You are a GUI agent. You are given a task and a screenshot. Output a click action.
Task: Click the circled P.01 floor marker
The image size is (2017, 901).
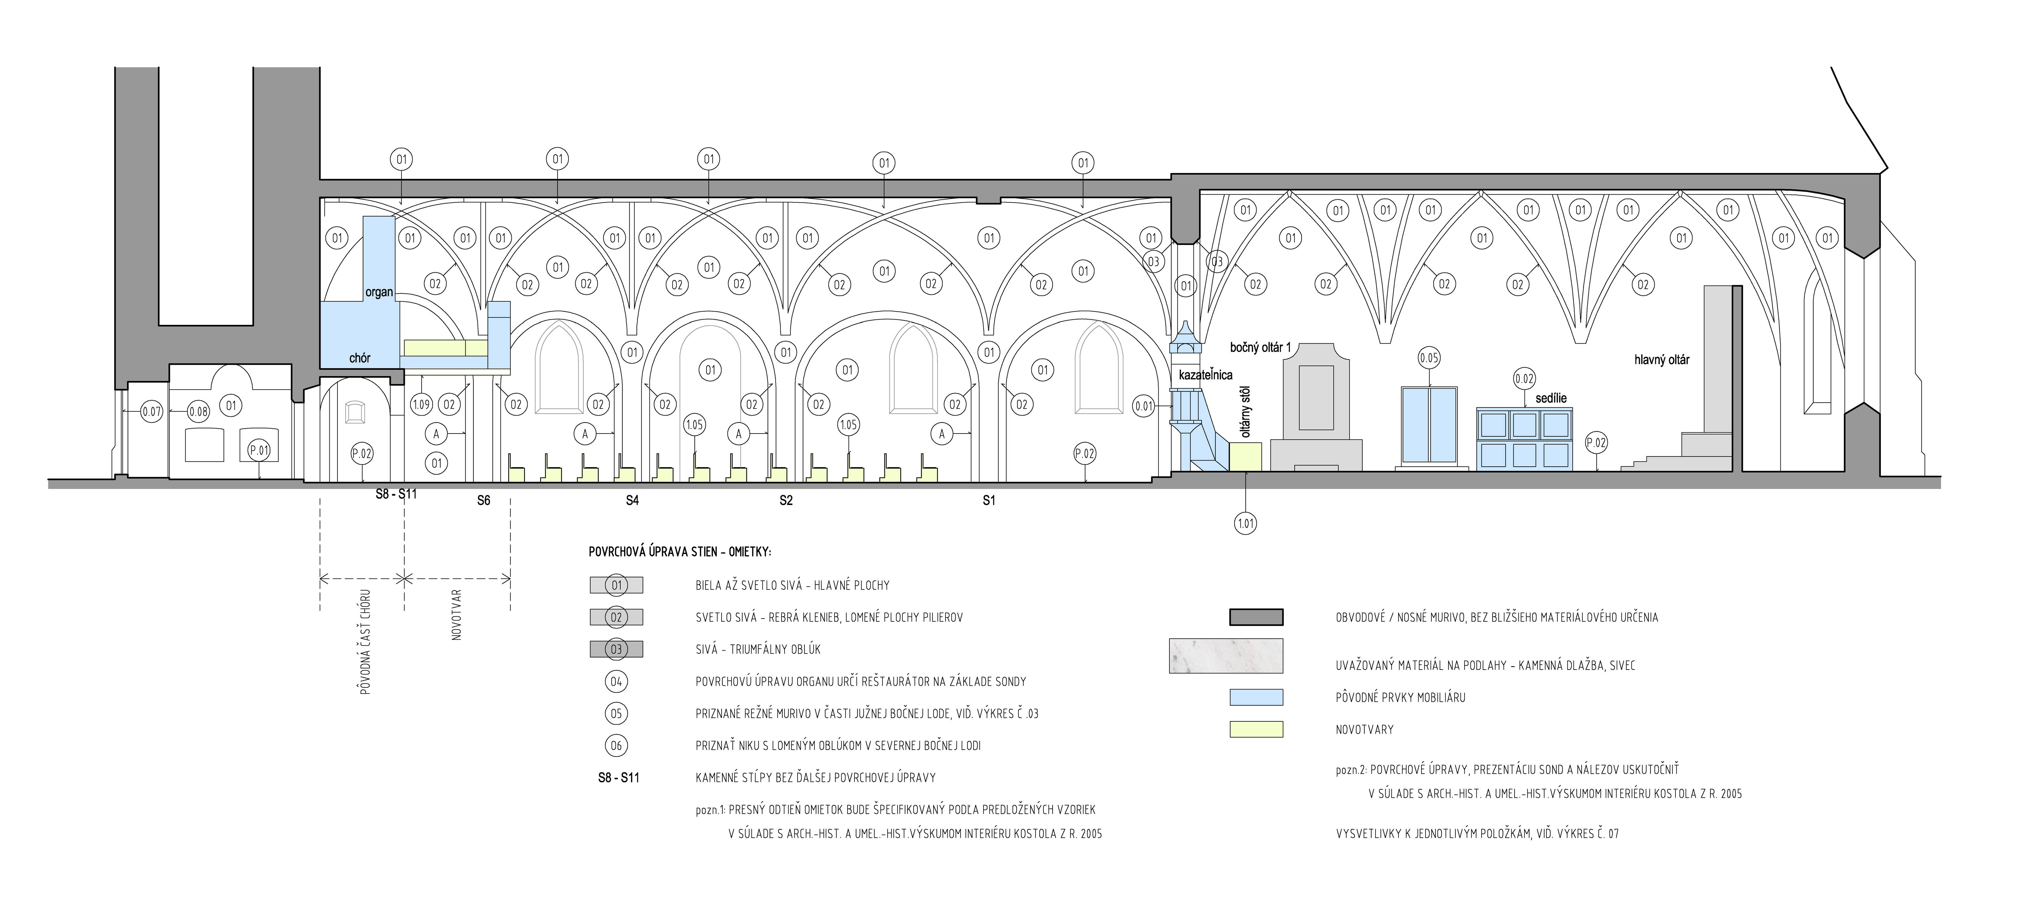pyautogui.click(x=259, y=450)
